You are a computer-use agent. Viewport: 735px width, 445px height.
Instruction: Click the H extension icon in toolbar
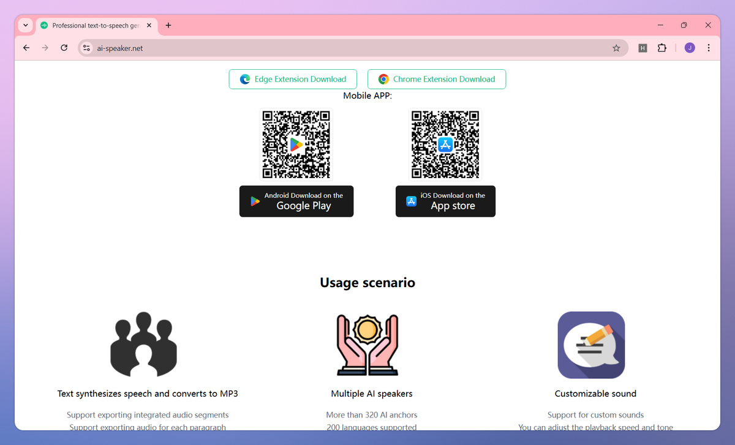[643, 48]
